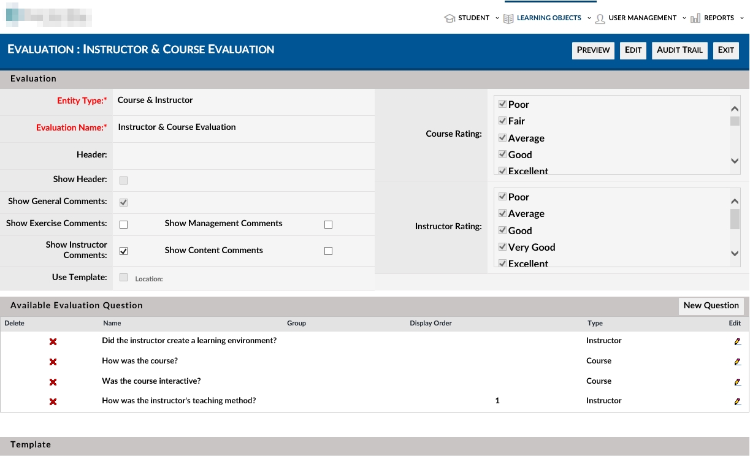Click the Course Rating list's down arrow

tap(735, 161)
